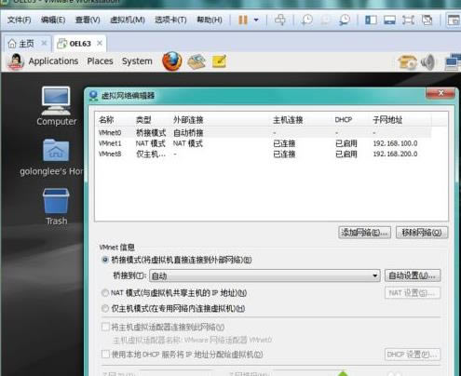Open the 文件(F) menu
Screen dimensions: 461x376
19,20
